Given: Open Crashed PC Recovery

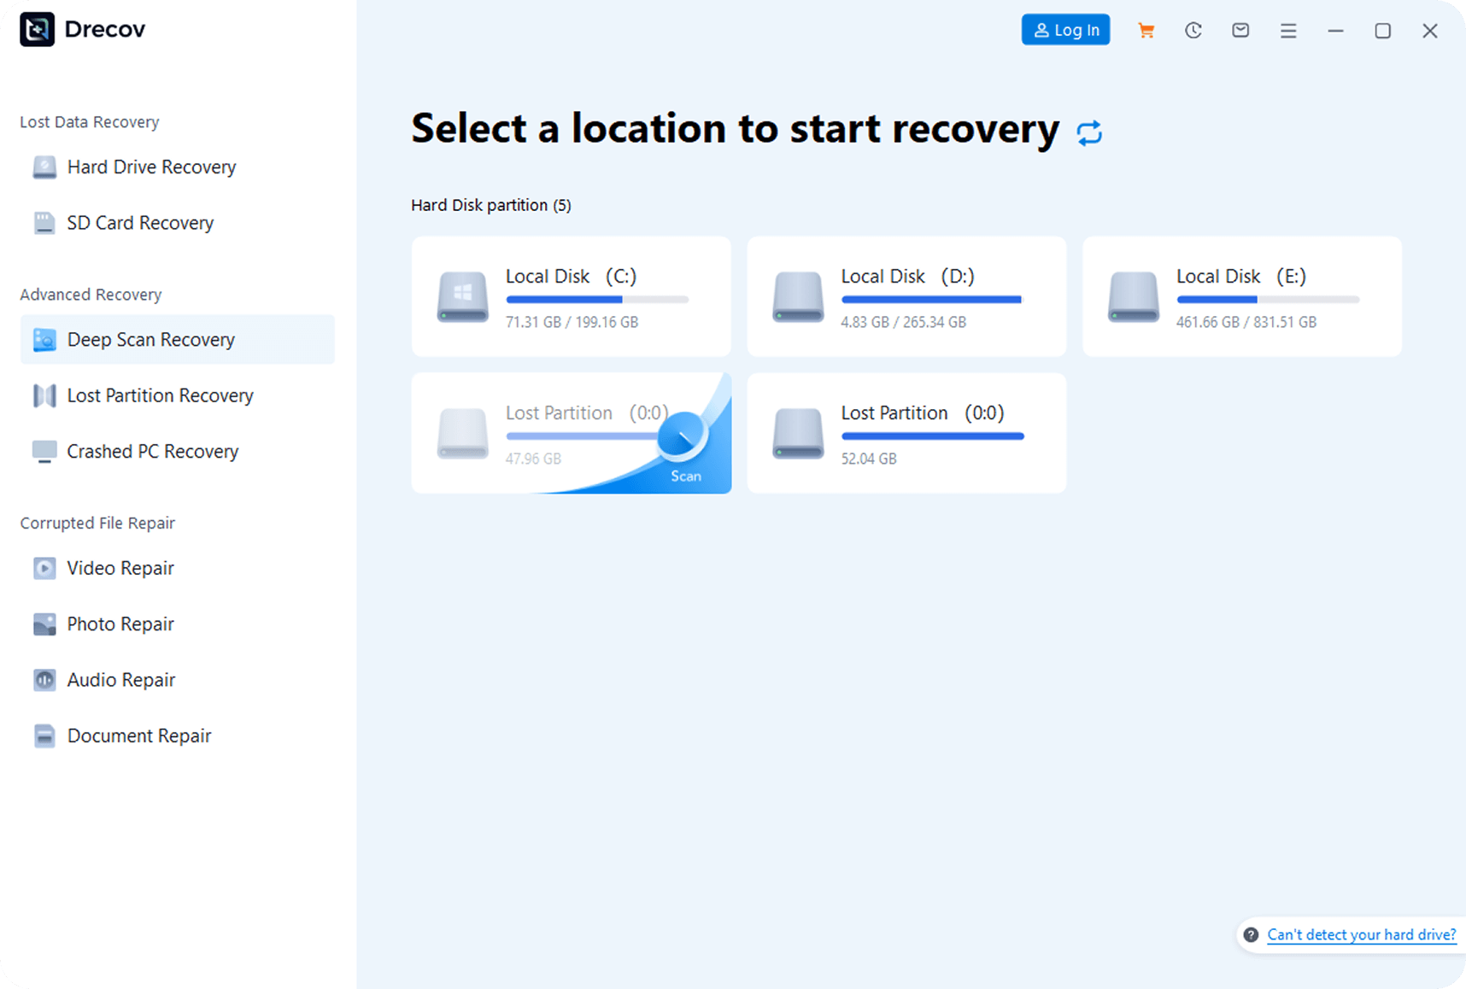Looking at the screenshot, I should [x=152, y=452].
